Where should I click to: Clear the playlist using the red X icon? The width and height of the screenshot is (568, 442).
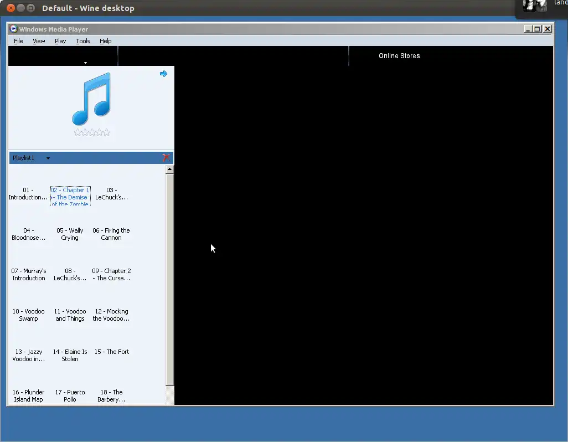tap(166, 157)
